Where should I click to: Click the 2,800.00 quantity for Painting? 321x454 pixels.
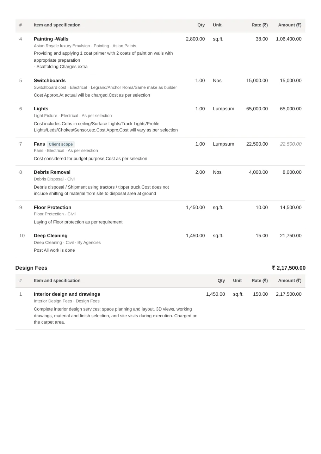pos(195,39)
